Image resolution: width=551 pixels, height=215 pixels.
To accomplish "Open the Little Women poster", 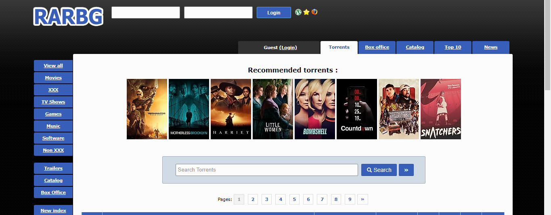I will pos(273,109).
